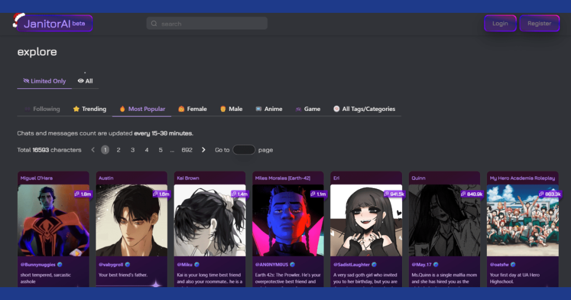Expand All Tags/Categories list
Viewport: 571px width, 300px height.
pyautogui.click(x=364, y=109)
